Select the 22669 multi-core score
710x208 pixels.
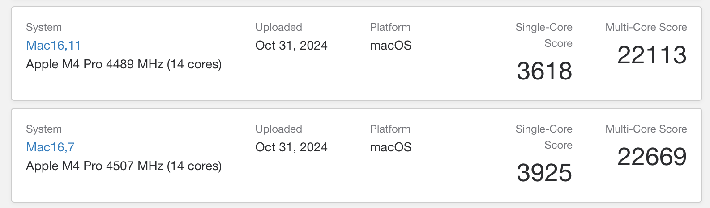pos(652,157)
